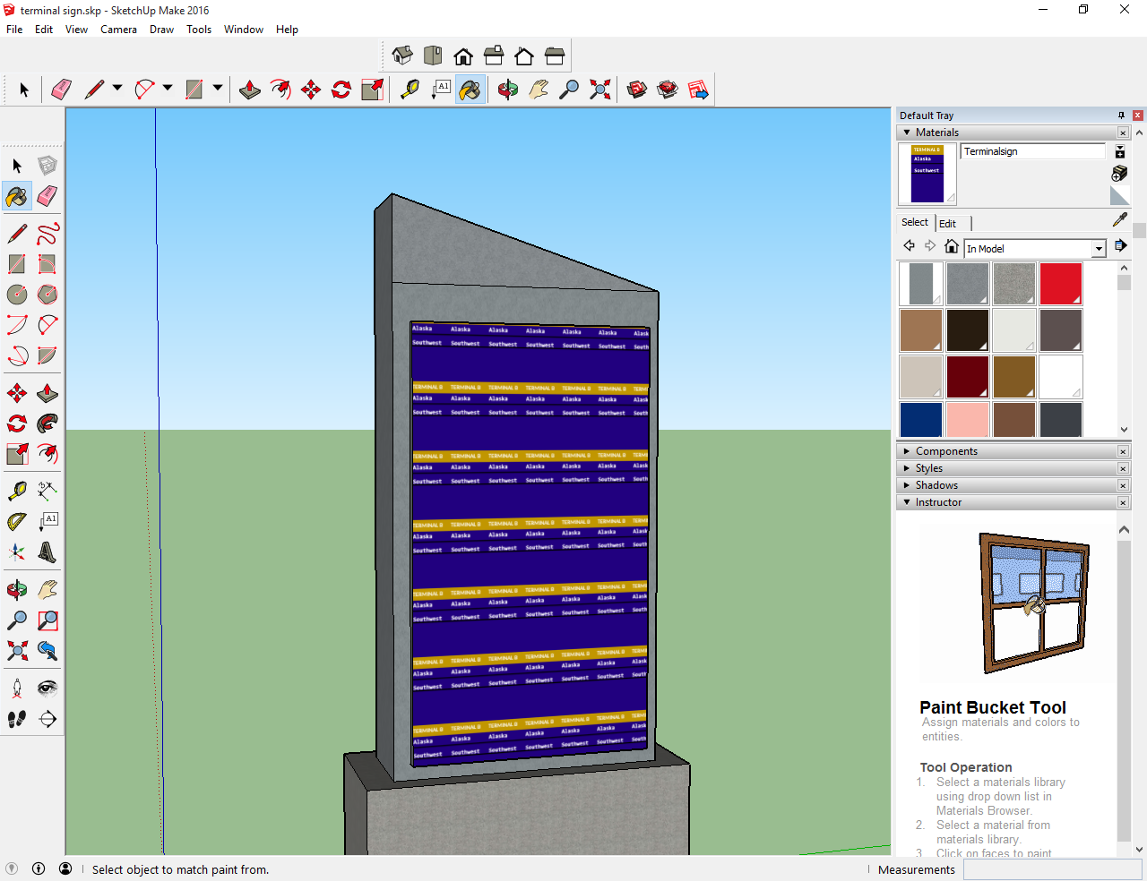Switch to Front view house icon
This screenshot has height=881, width=1147.
pos(463,56)
